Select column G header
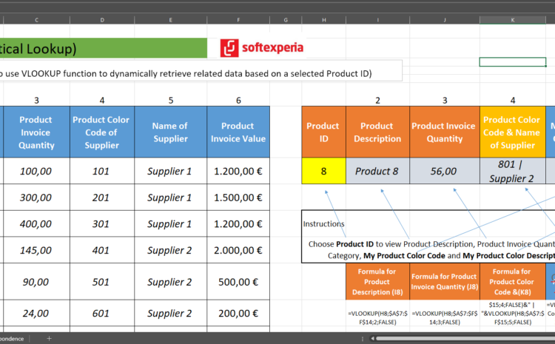Viewport: 555px width, 344px height. 286,20
